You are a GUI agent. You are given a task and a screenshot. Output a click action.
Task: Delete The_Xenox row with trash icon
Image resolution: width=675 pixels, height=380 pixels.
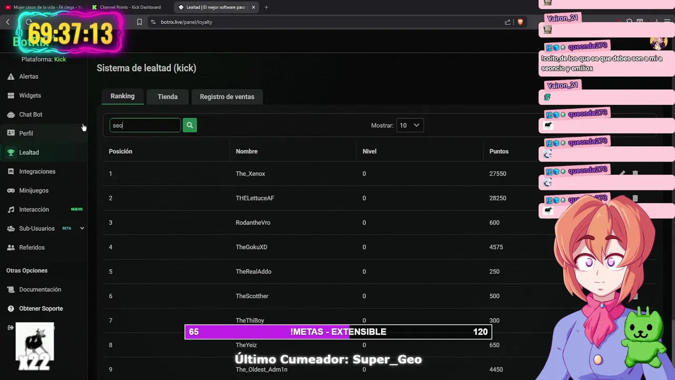click(x=635, y=174)
